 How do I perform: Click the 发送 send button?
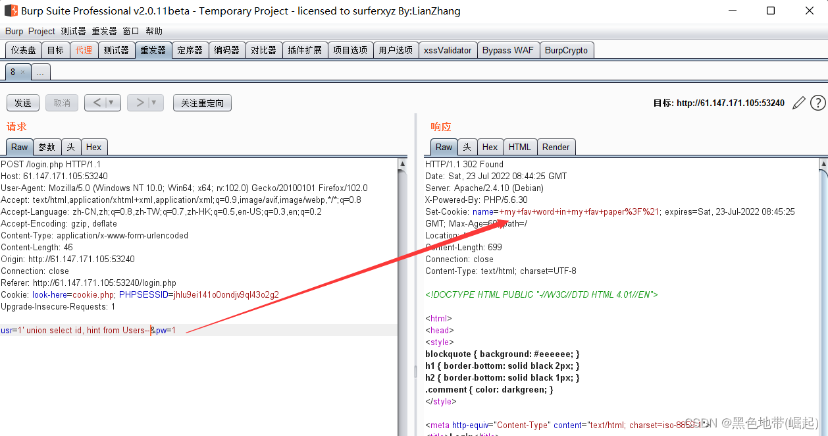pos(23,103)
